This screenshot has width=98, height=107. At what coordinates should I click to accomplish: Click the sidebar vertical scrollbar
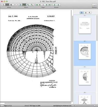(x=97, y=28)
